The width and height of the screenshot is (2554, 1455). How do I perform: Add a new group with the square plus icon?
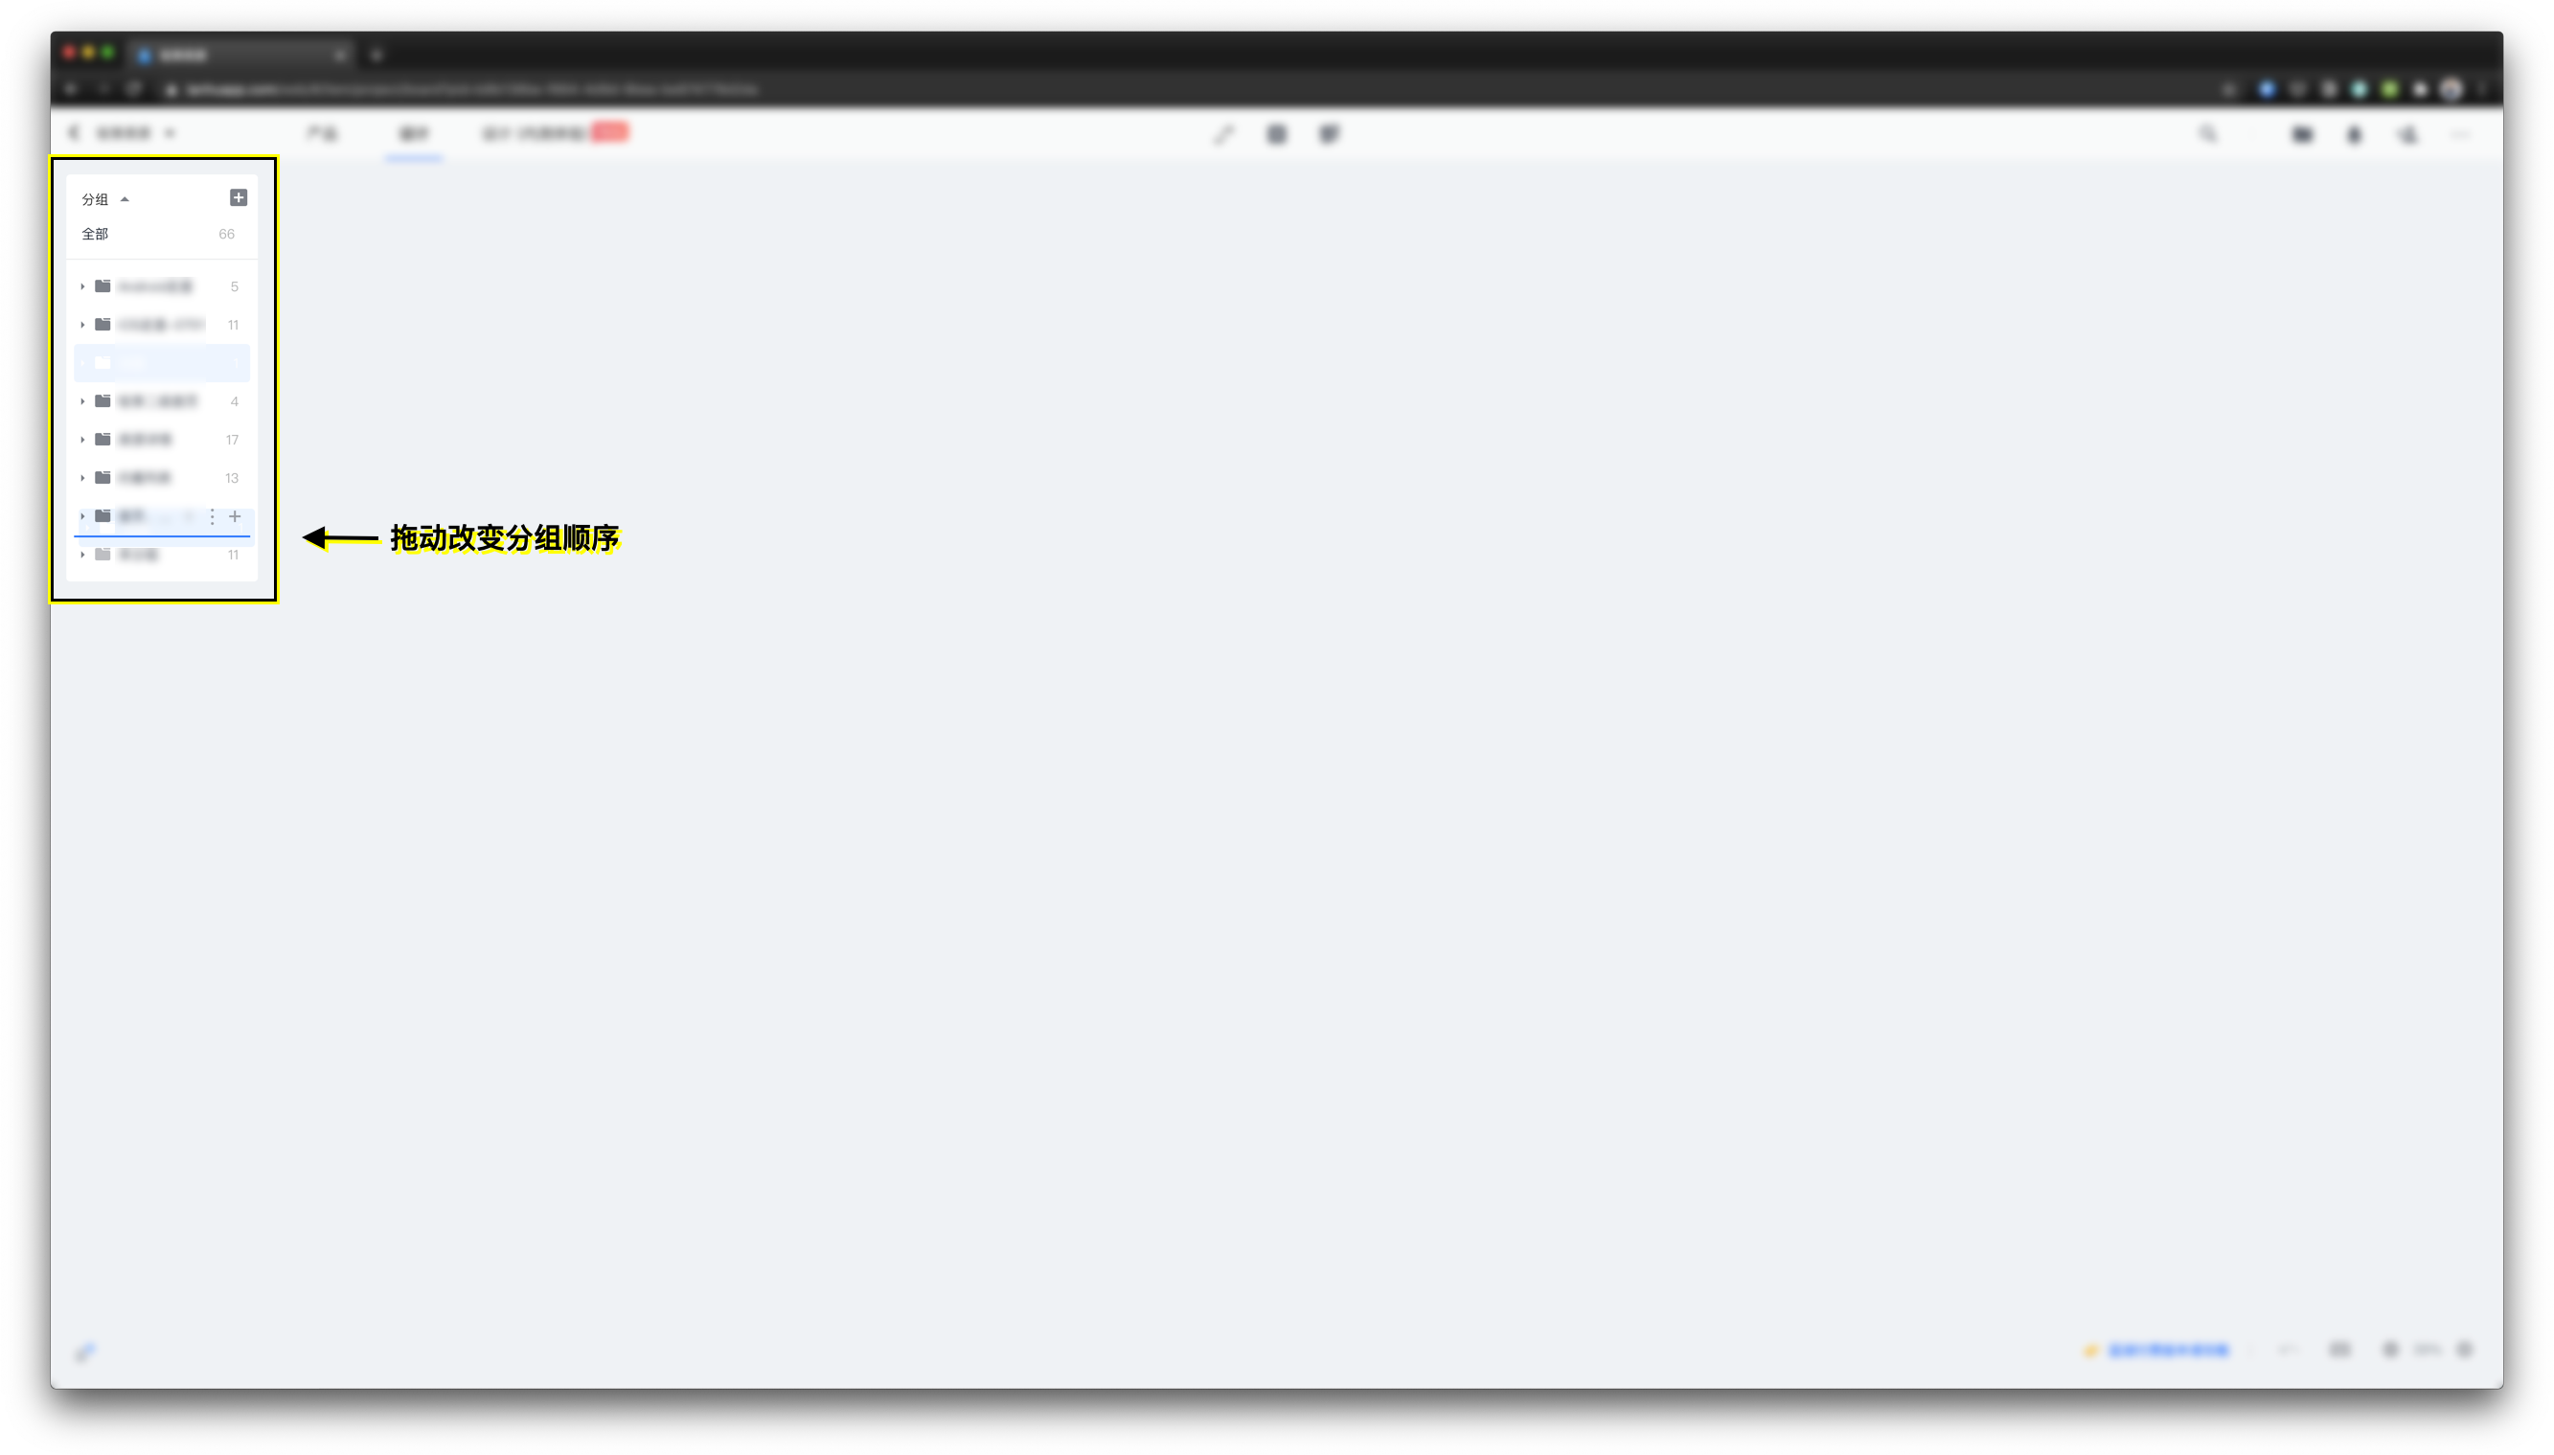238,198
